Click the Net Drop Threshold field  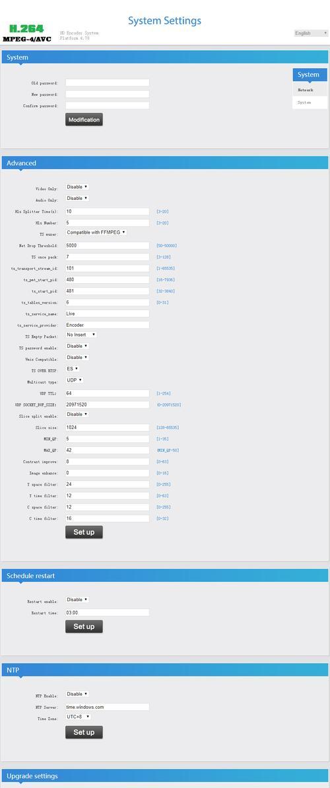pyautogui.click(x=107, y=246)
